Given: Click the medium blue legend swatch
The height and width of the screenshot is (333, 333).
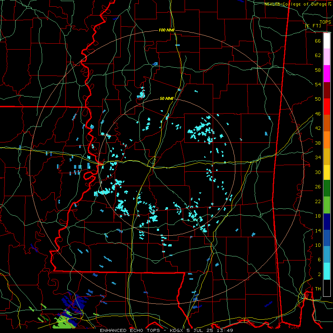Looking at the screenshot, I should click(x=327, y=238).
